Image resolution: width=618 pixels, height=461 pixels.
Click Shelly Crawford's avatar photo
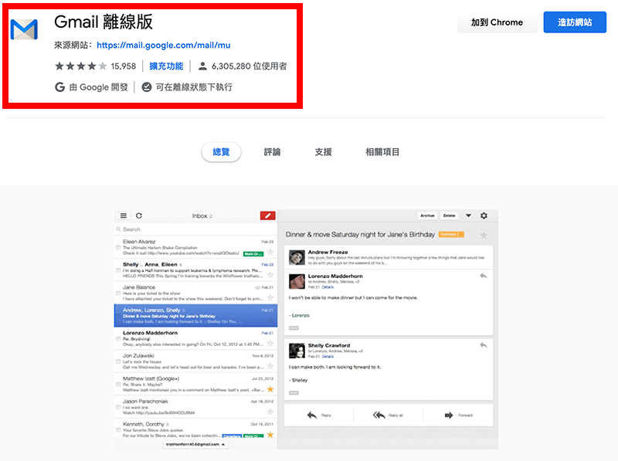[x=297, y=351]
